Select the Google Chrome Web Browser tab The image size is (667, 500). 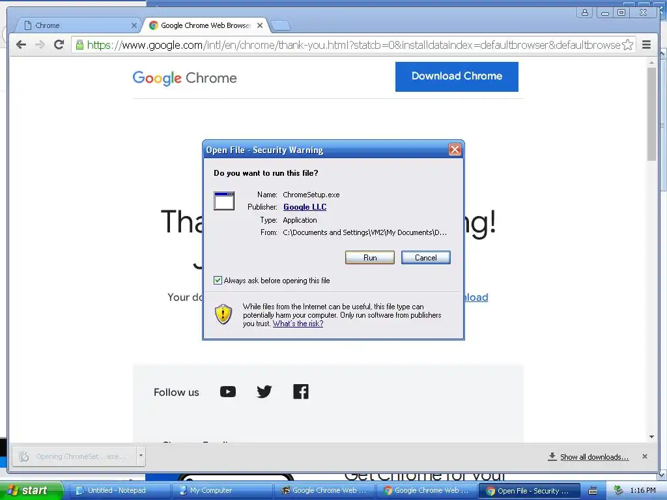click(204, 25)
